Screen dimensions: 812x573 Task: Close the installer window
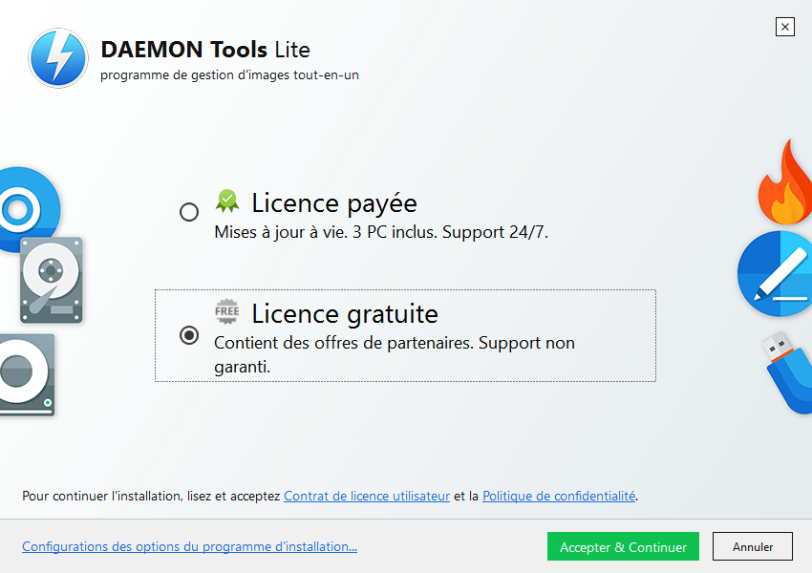[x=785, y=27]
